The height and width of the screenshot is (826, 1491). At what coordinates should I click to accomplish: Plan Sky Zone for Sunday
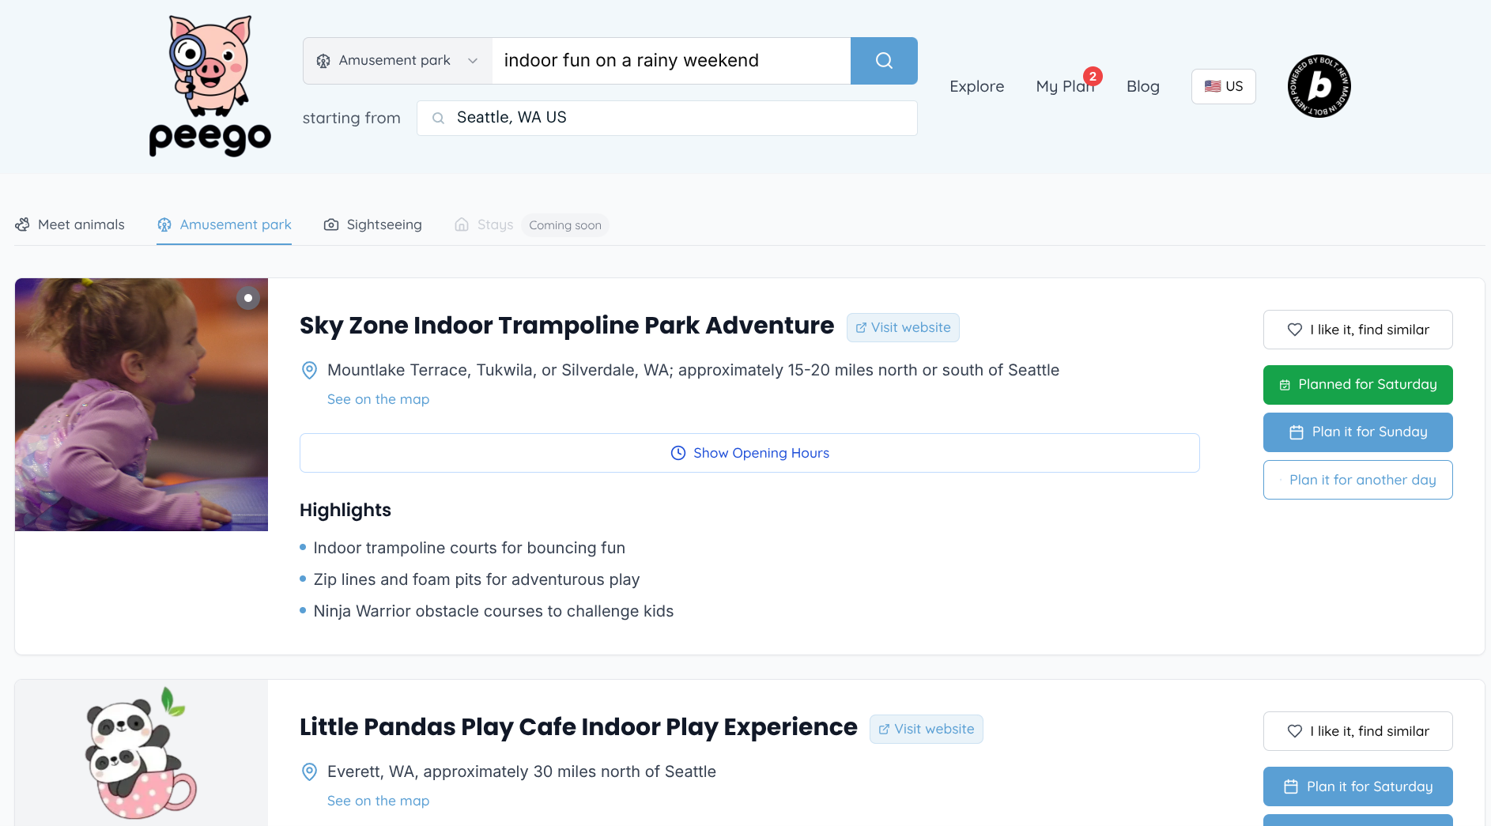click(1357, 432)
